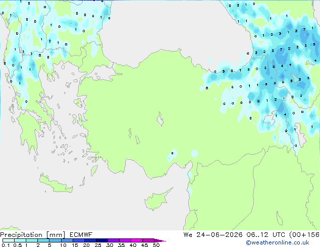This screenshot has width=320, height=247.
Task: Pick the dark navy swatch for 25–30 mm
Action: 102,240
